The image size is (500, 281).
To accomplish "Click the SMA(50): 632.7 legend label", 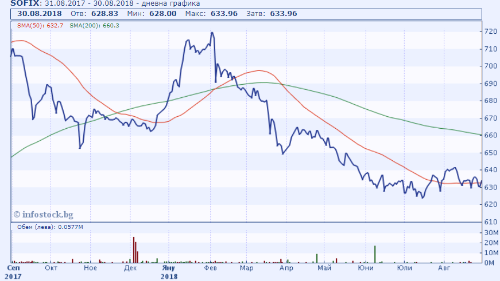I will point(40,26).
